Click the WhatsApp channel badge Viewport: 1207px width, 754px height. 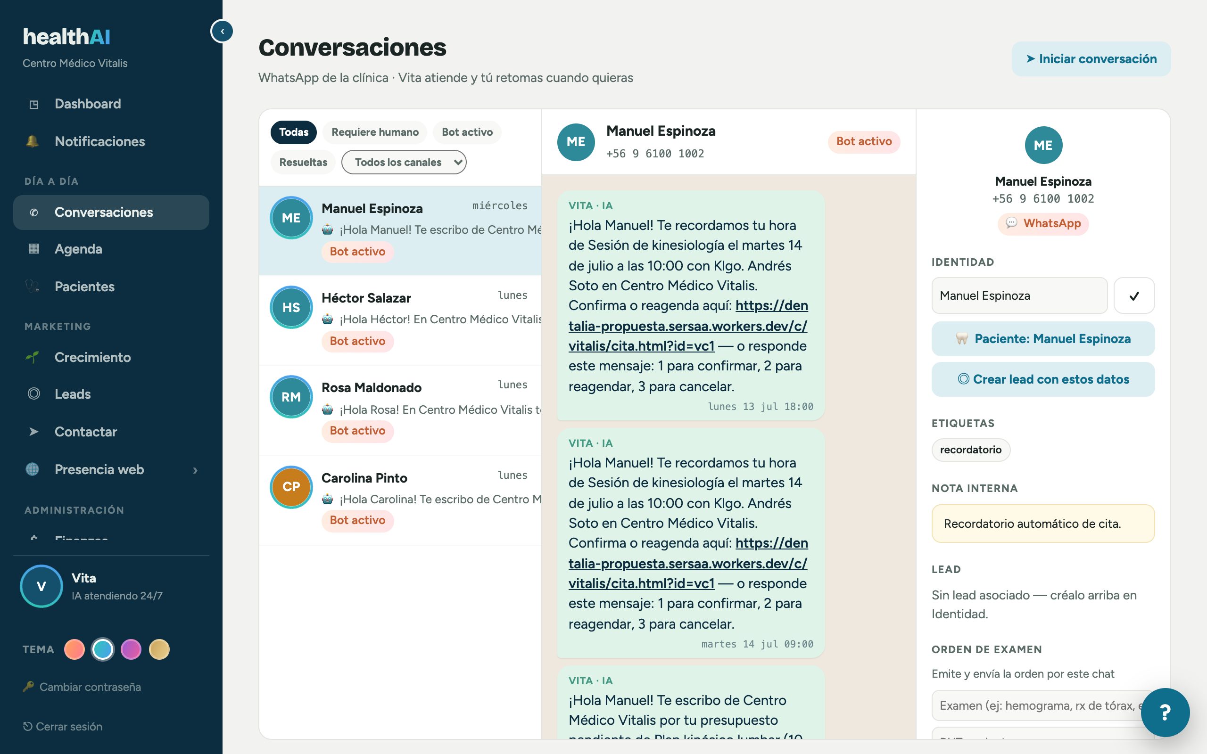1043,223
